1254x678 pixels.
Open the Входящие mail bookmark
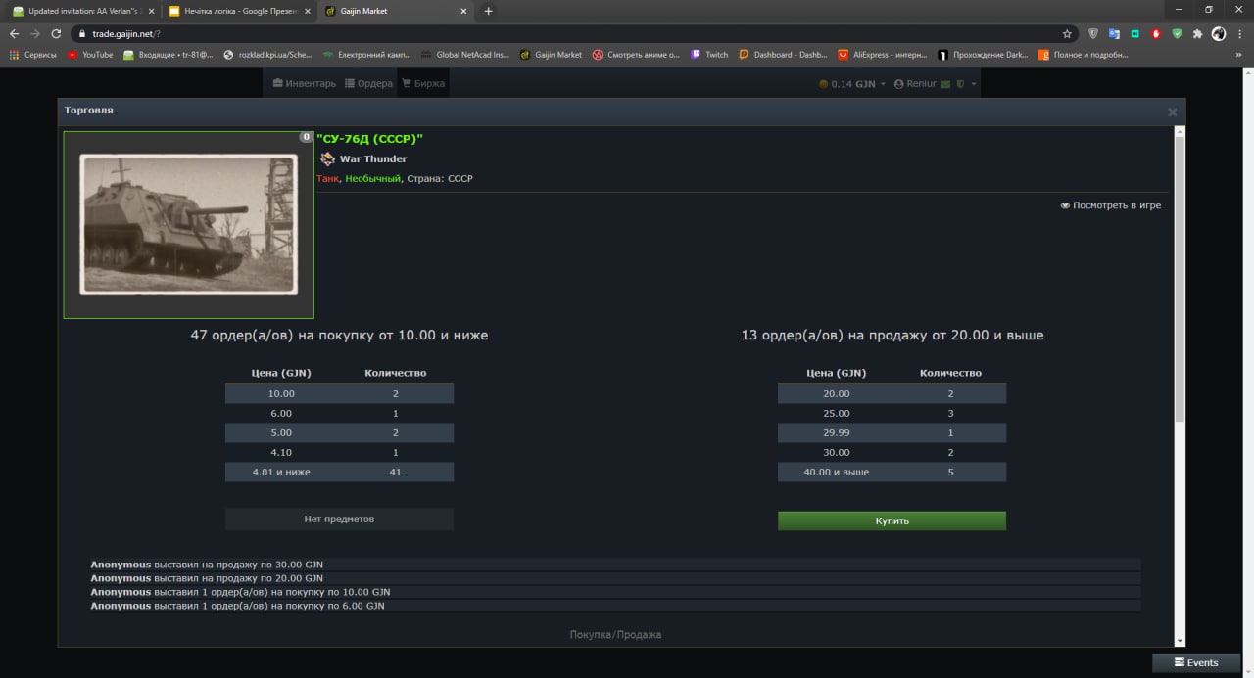[x=169, y=55]
